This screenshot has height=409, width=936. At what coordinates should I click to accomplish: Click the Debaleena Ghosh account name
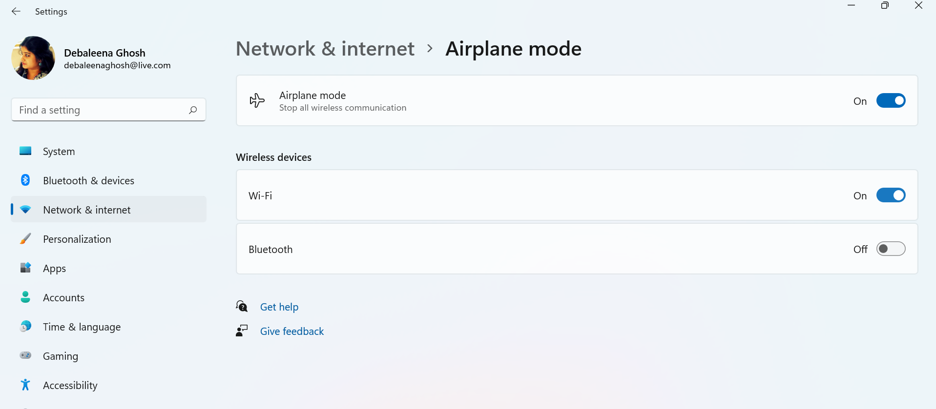pos(104,53)
